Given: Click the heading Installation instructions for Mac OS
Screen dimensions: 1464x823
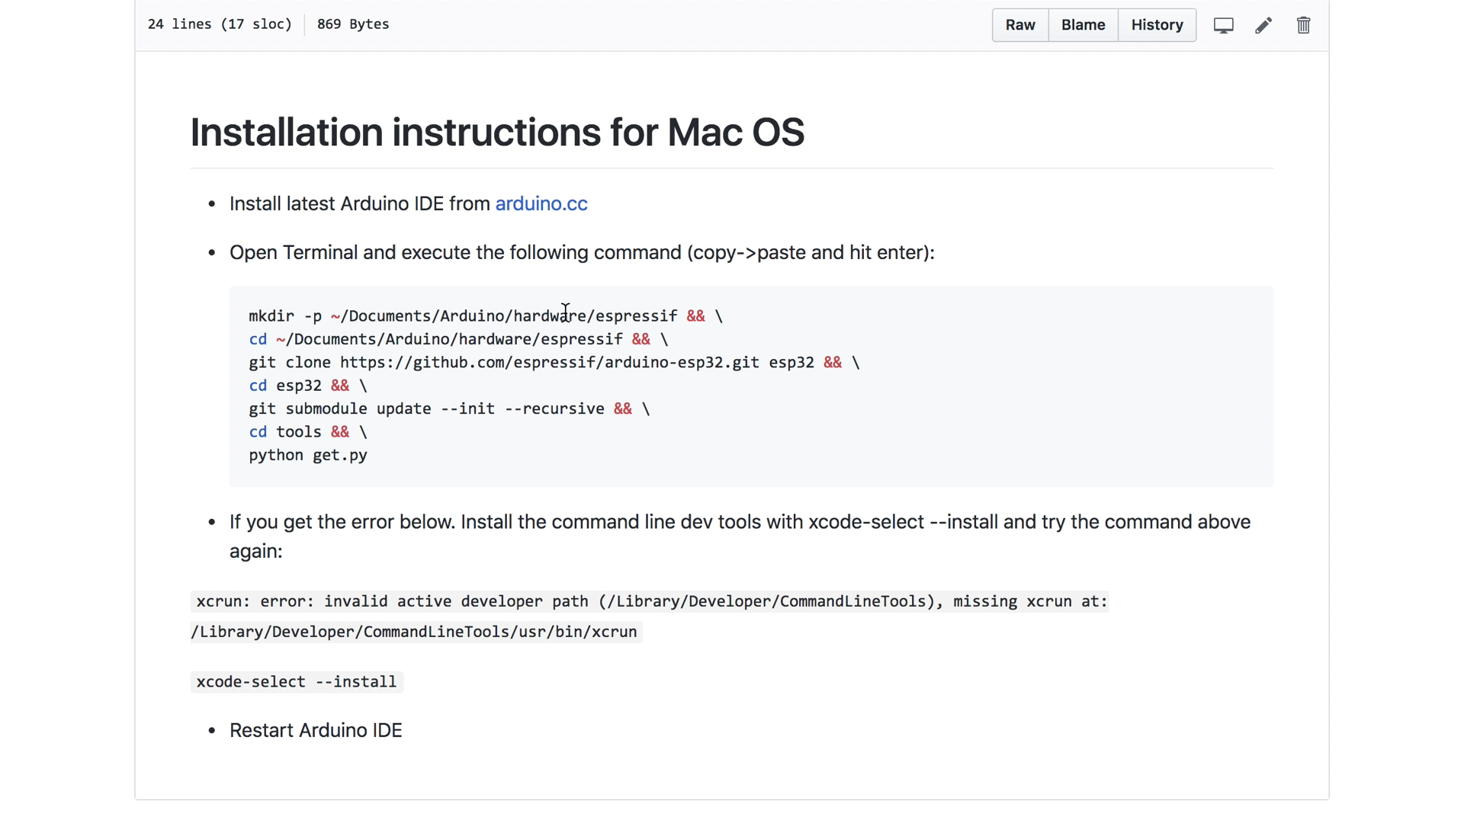Looking at the screenshot, I should [497, 133].
